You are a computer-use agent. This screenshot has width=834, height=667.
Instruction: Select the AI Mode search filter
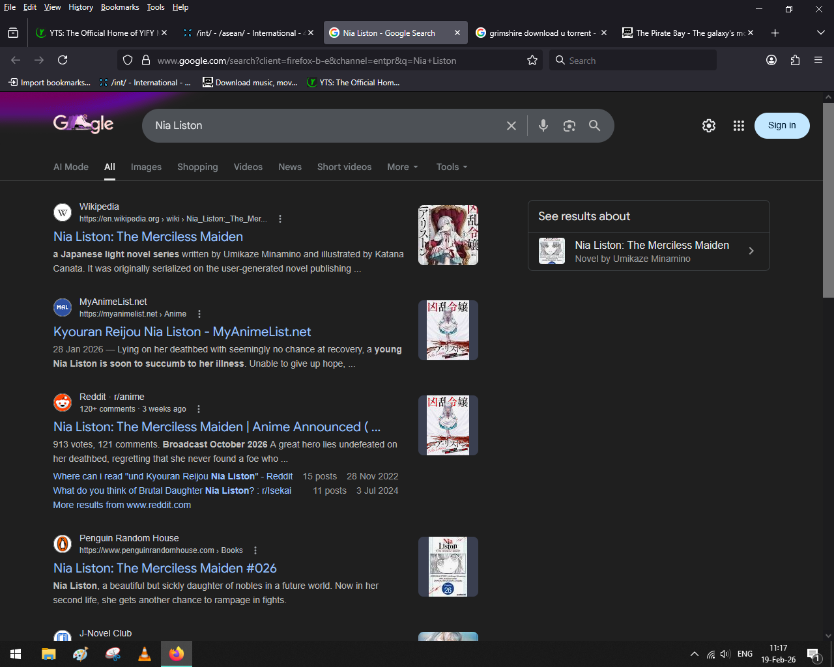71,167
